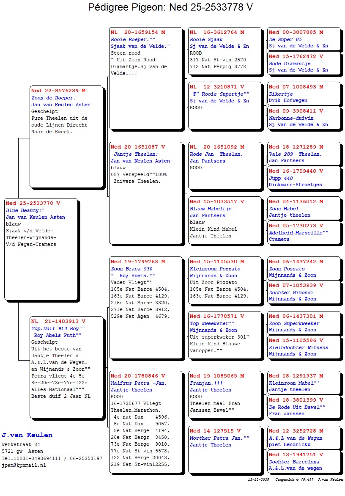This screenshot has height=496, width=345.
Task: Select De Super 85 ancestor box
Action: (304, 39)
